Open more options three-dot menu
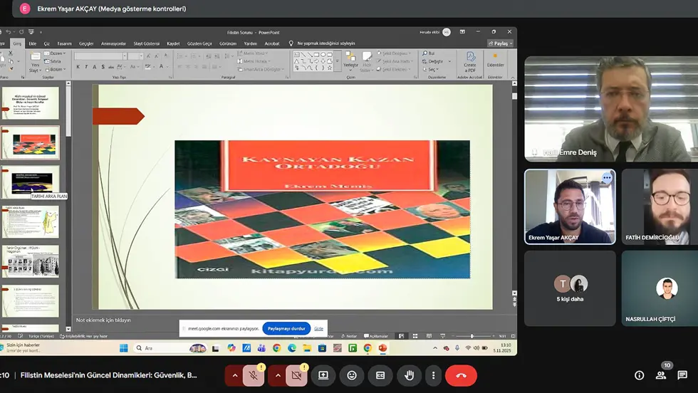698x393 pixels. [433, 375]
